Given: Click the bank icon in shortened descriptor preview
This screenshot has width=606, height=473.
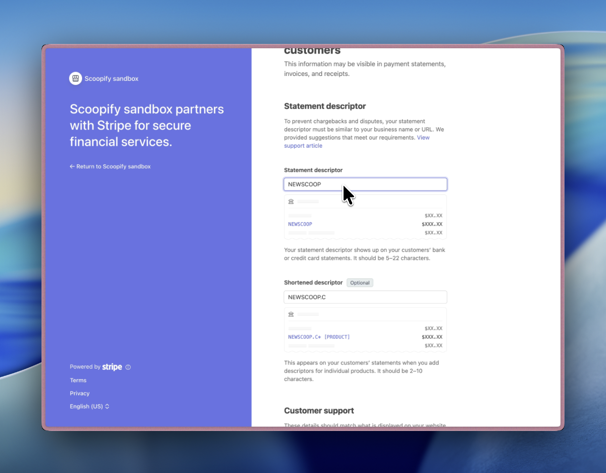Looking at the screenshot, I should click(291, 314).
